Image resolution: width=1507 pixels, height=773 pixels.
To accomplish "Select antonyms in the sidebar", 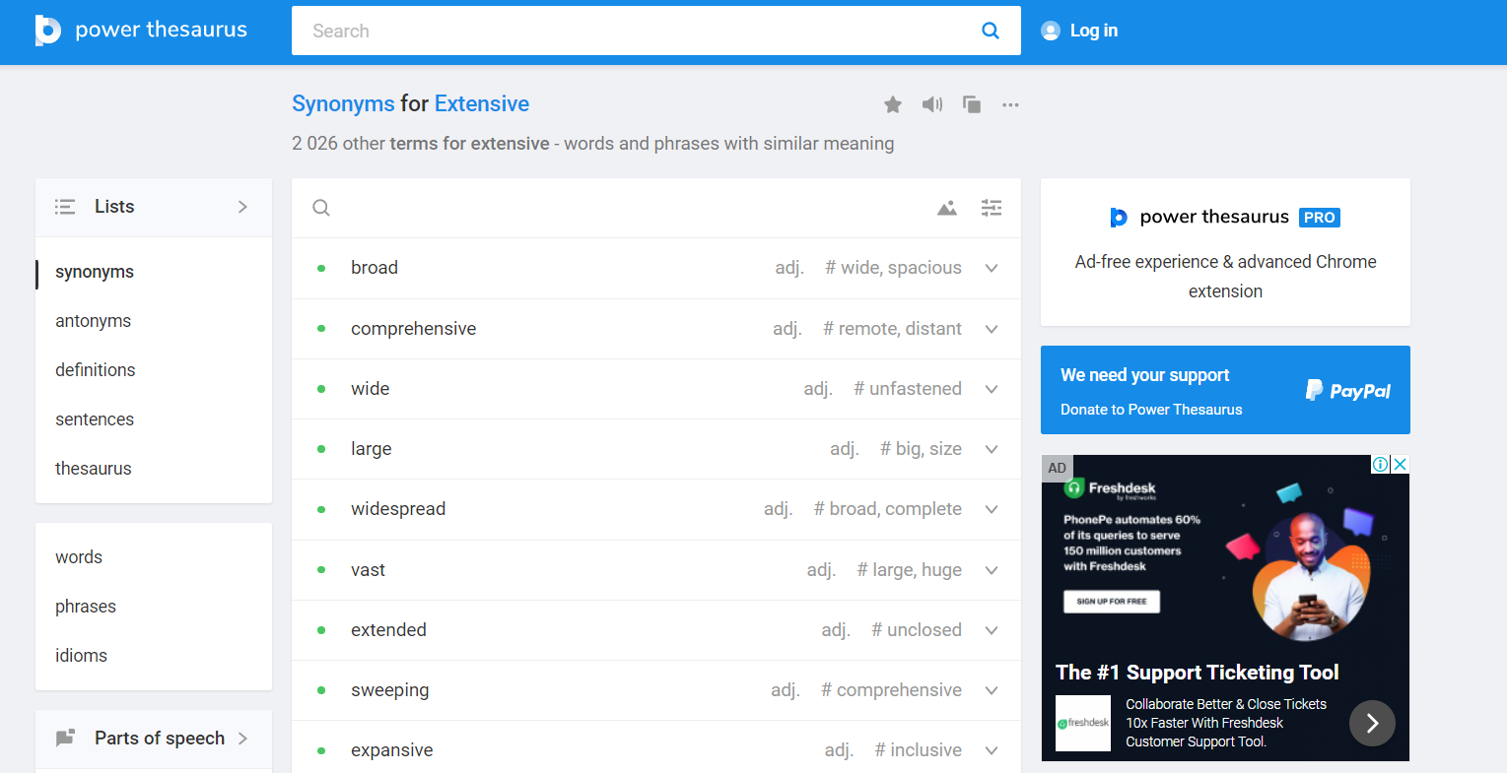I will [93, 321].
